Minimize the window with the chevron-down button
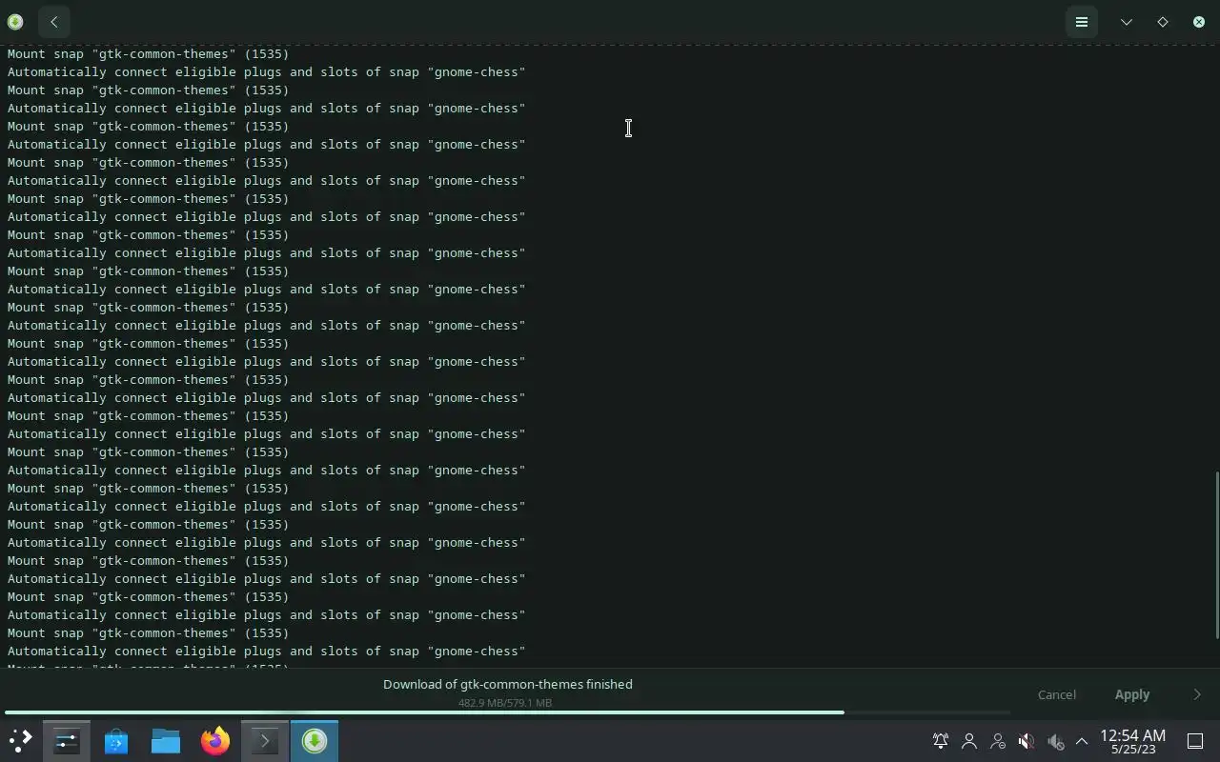 pos(1127,22)
